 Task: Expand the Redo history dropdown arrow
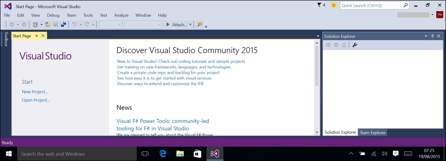point(93,25)
